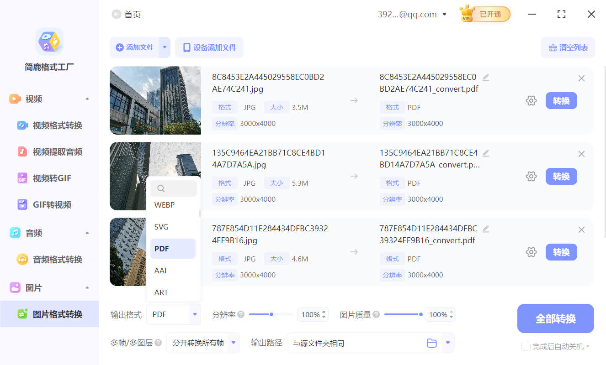Click the search field in the format list

click(x=174, y=188)
